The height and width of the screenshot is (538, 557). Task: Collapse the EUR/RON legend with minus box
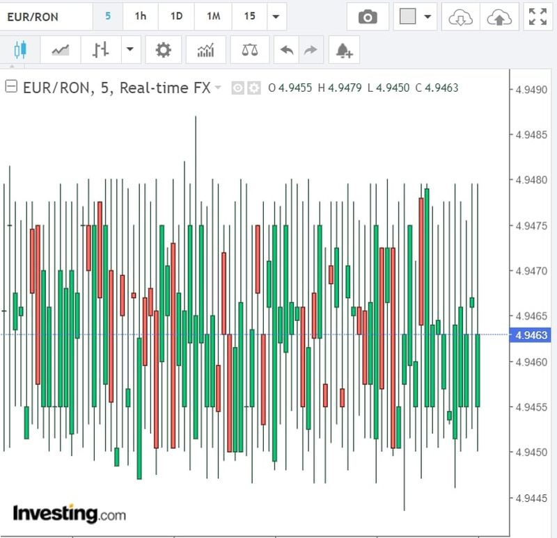11,88
